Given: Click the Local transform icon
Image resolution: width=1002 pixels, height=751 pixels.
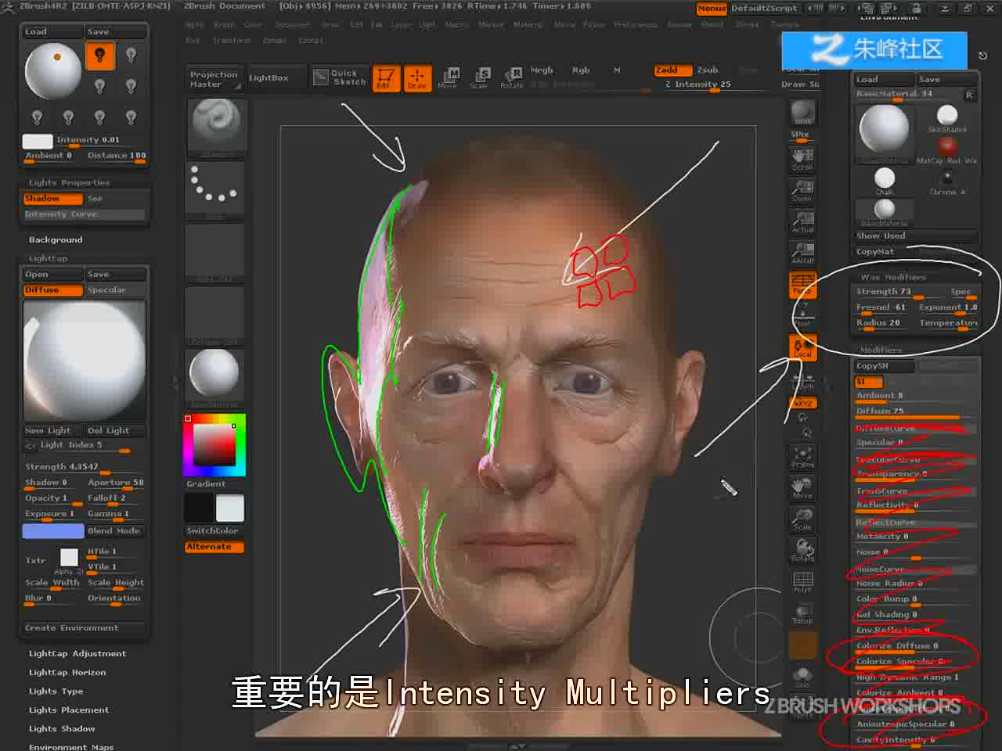Looking at the screenshot, I should coord(802,348).
